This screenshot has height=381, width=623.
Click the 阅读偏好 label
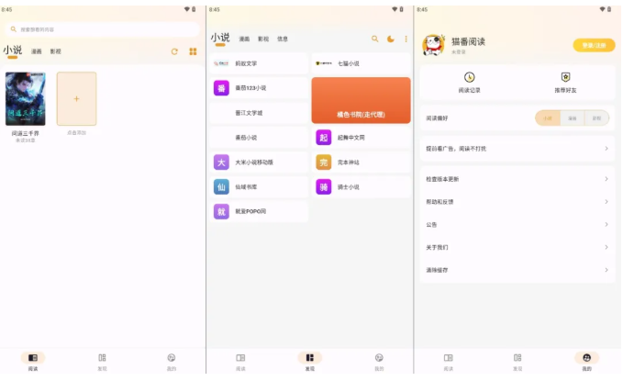437,118
